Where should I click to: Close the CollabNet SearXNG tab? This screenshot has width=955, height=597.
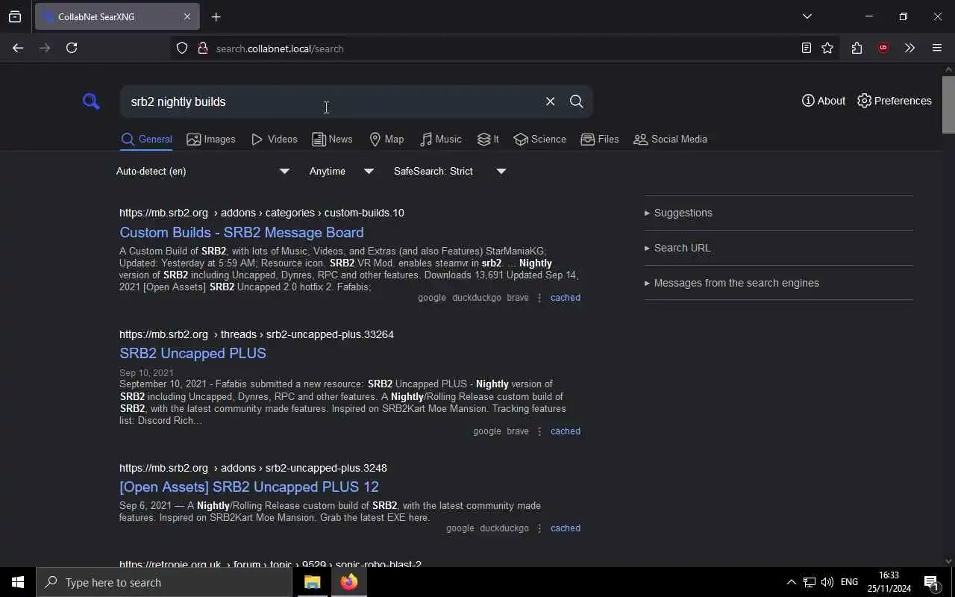187,16
